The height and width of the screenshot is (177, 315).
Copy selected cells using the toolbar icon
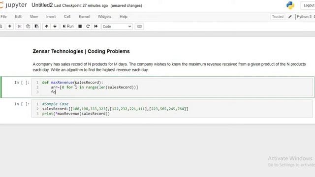point(28,26)
